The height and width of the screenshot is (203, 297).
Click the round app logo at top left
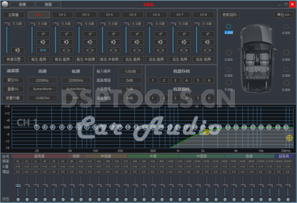[x=5, y=4]
